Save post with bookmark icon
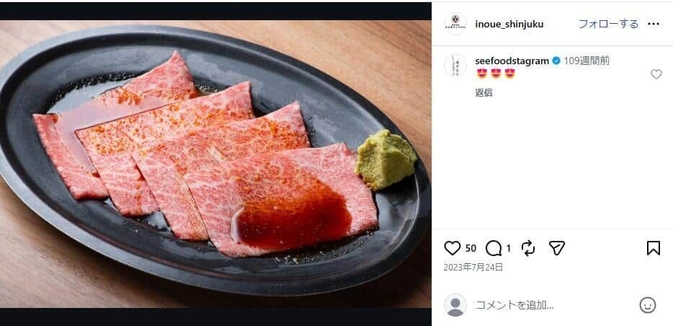Viewport: 673px width, 326px height. pos(654,248)
